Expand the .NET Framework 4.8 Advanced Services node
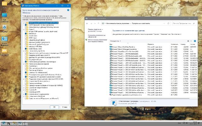 (x=23, y=26)
